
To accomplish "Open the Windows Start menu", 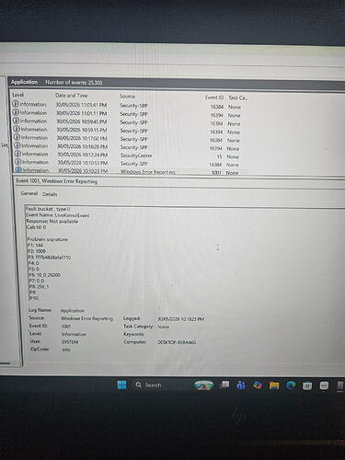I will pyautogui.click(x=121, y=385).
